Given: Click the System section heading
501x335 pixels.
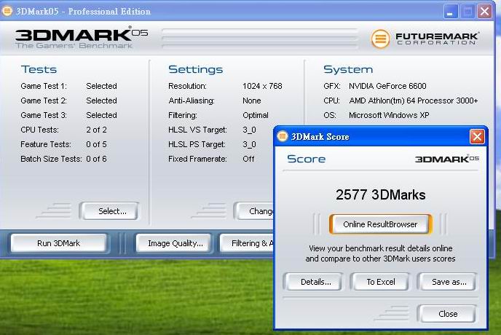Looking at the screenshot, I should [x=348, y=69].
